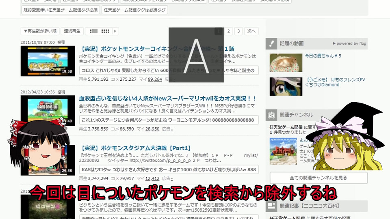This screenshot has width=390, height=219.
Task: Click the small arrow beside the view icons
Action: pos(115,31)
